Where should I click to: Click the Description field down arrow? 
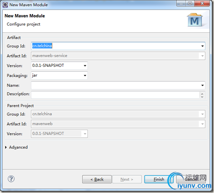[202, 97]
